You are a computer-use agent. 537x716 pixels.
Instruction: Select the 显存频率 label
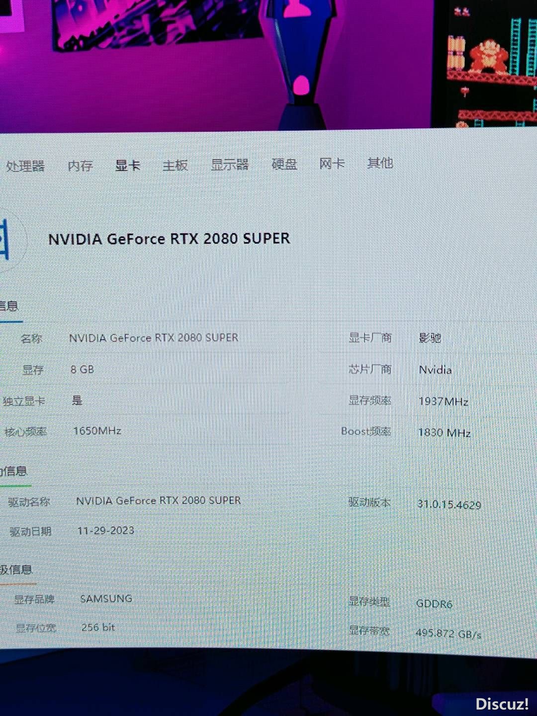point(370,400)
